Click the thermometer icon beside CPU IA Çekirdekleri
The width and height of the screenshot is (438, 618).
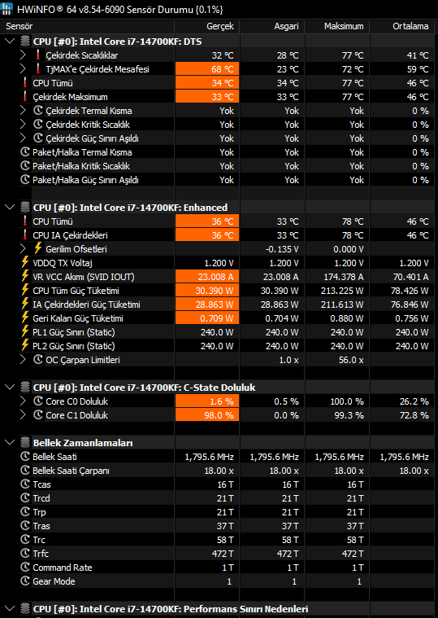[x=25, y=235]
